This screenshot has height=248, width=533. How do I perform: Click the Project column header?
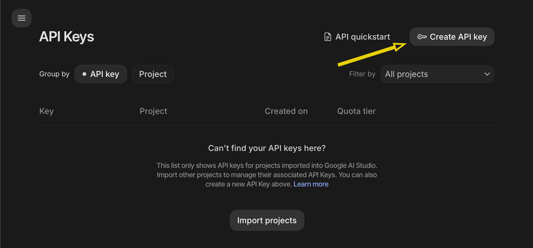point(153,111)
